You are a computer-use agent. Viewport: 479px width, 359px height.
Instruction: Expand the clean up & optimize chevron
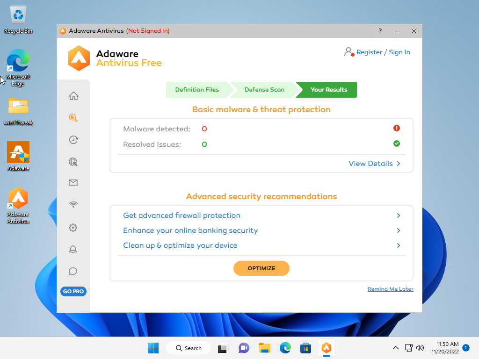point(399,245)
